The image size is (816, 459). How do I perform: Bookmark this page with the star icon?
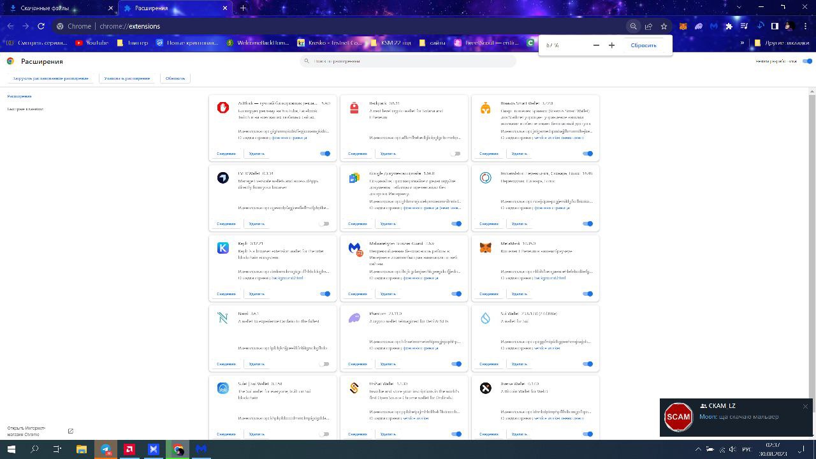click(664, 26)
